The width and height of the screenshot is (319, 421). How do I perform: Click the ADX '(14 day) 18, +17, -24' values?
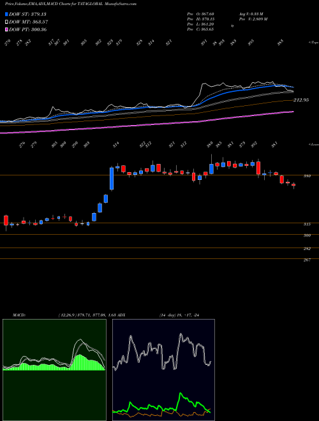181,315
